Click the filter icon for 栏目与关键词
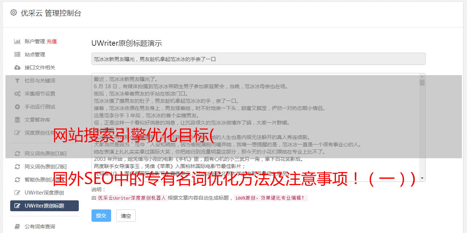Screen dimensions: 467x233 17,81
